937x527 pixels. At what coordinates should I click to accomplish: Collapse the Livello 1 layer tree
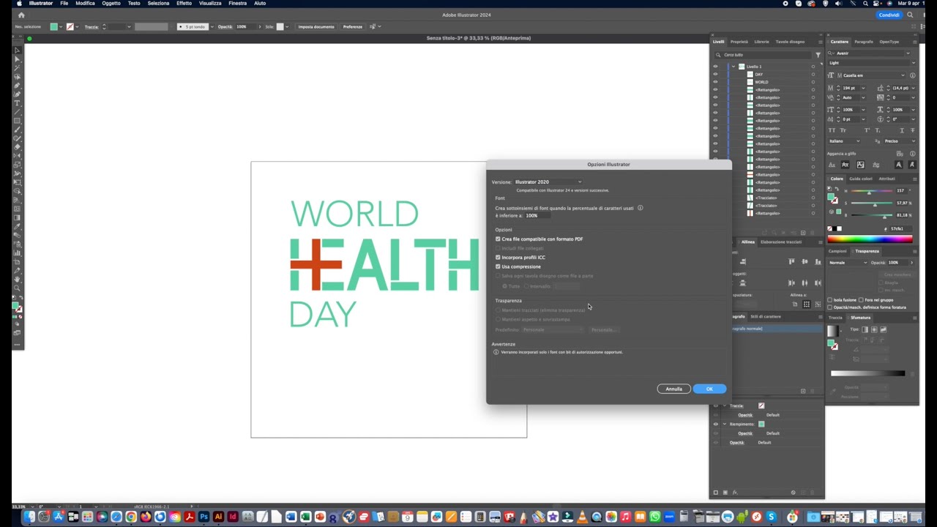coord(733,67)
